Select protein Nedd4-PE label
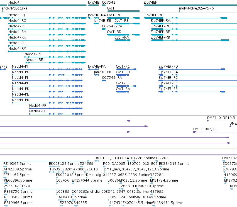 click(x=38, y=111)
